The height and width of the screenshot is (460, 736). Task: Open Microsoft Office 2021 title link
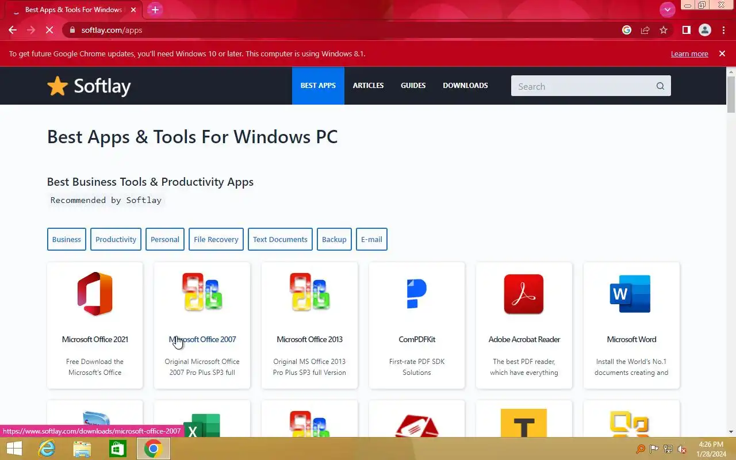tap(95, 339)
